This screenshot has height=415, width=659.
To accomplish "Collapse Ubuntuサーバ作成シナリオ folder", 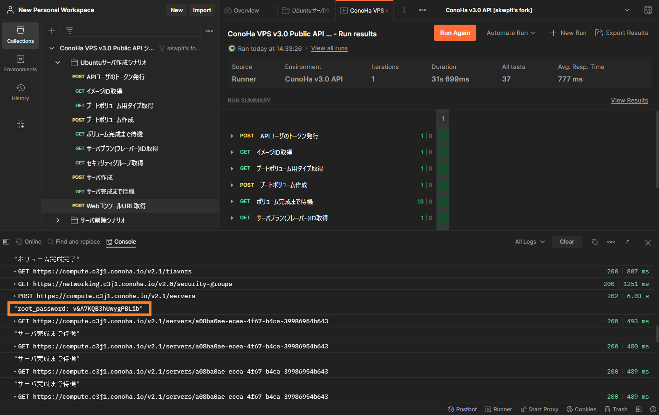I will pos(58,62).
